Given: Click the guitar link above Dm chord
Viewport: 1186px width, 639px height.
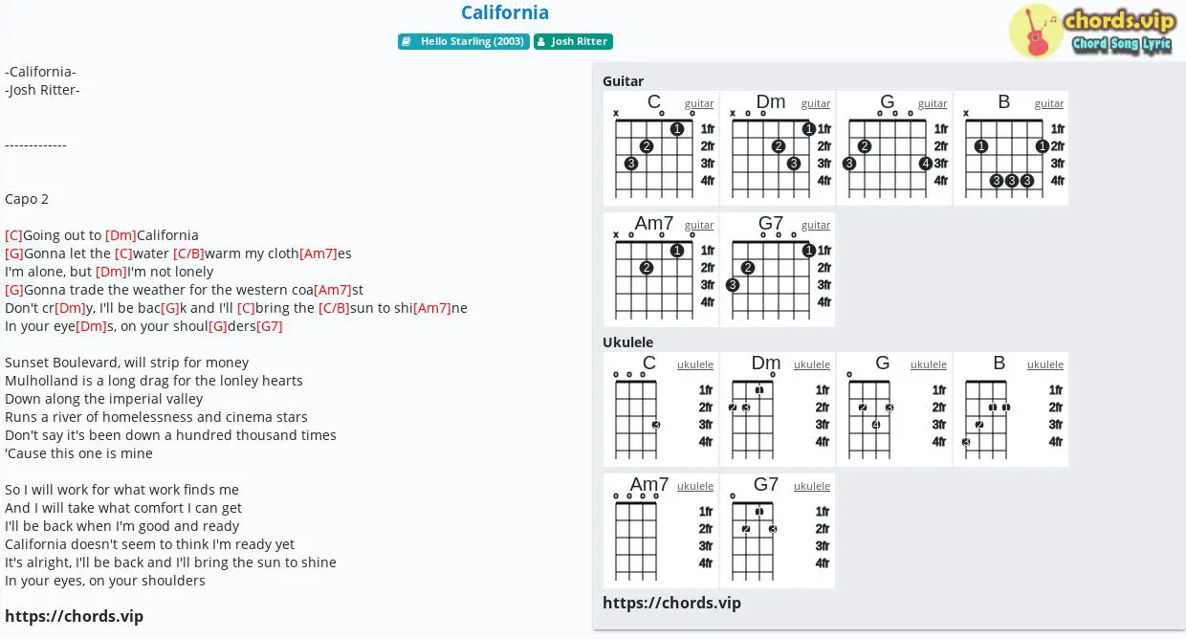Looking at the screenshot, I should 816,103.
